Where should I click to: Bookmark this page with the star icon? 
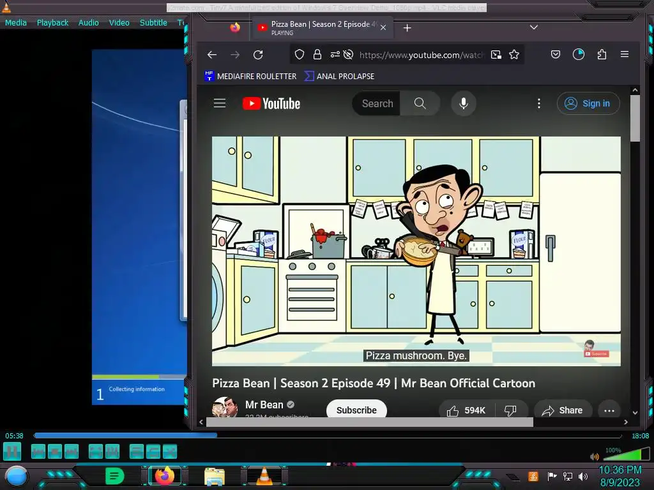point(514,55)
